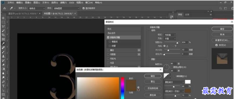Screen dimensions: 234x99
Task: Select the Eyedropper tool in the toolbox
Action: coord(3,43)
